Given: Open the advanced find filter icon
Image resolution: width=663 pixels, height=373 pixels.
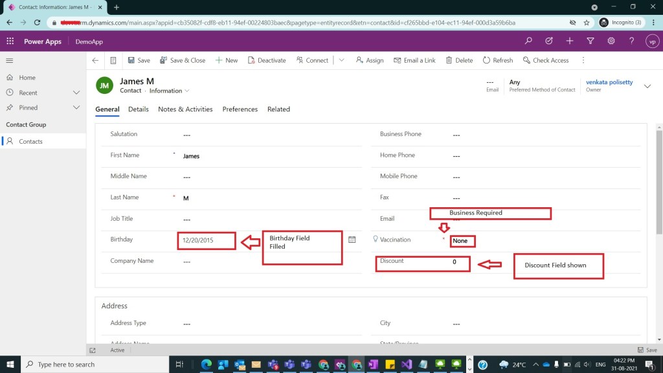Looking at the screenshot, I should [x=590, y=41].
